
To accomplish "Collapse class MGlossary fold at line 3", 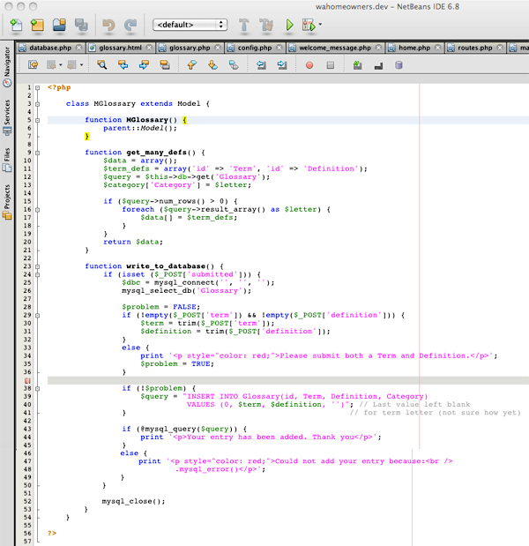I will [x=37, y=104].
